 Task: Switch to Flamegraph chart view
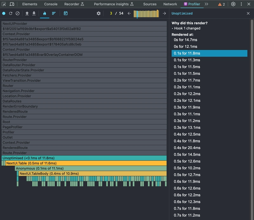click(44, 14)
